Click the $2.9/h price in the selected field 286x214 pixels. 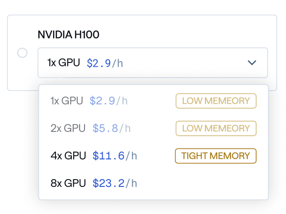click(105, 63)
